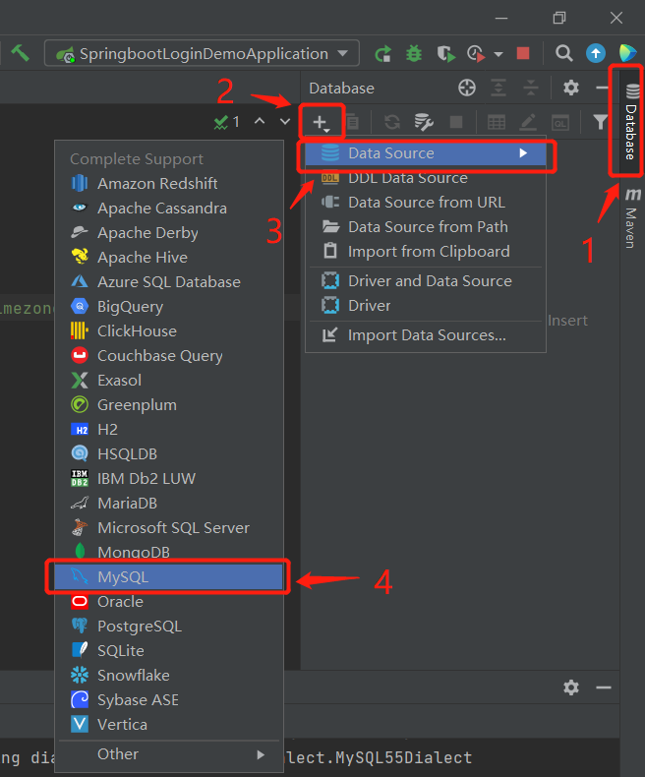645x777 pixels.
Task: Select BigQuery data source
Action: (168, 306)
